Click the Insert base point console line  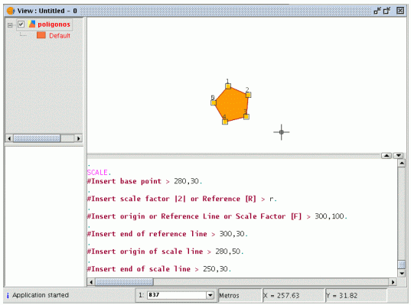pos(145,181)
